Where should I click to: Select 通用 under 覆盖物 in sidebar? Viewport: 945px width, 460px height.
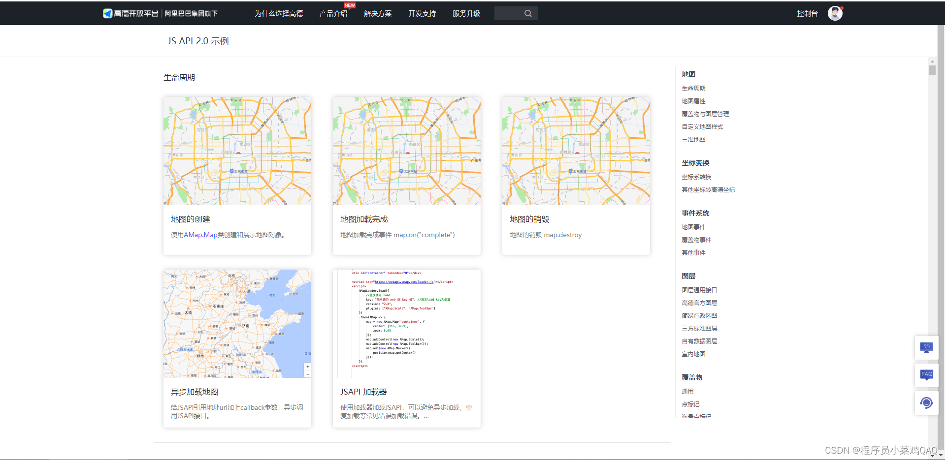coord(687,391)
